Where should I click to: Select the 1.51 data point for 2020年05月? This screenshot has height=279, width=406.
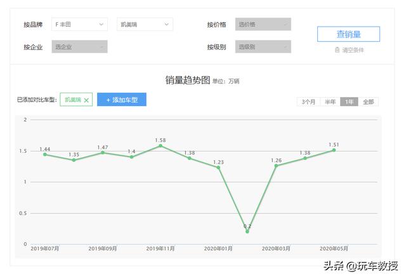(334, 150)
